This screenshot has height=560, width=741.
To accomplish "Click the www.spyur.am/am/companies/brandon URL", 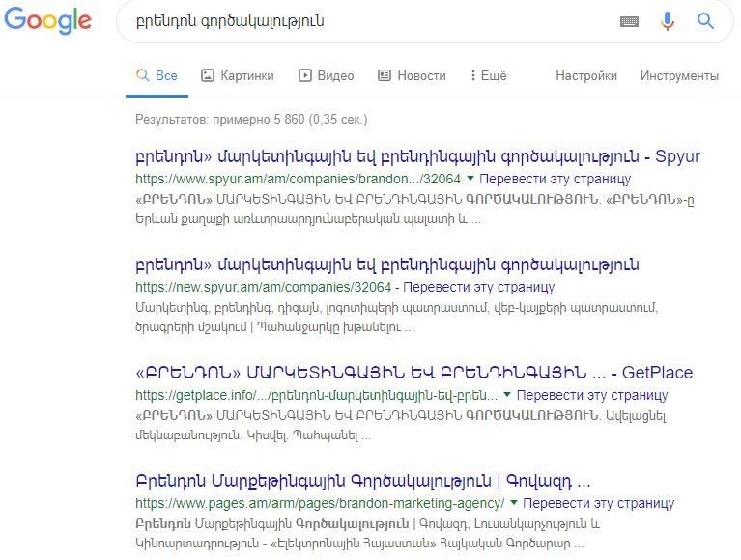I will 298,179.
